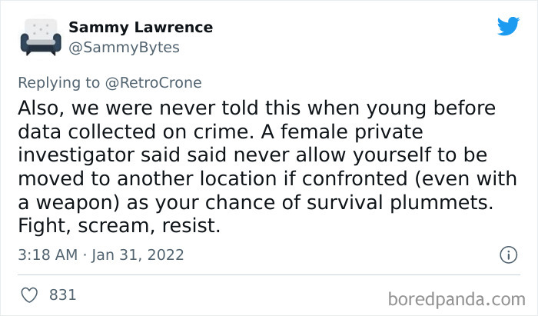Click the Twitter bird logo
The width and height of the screenshot is (538, 316).
[508, 27]
